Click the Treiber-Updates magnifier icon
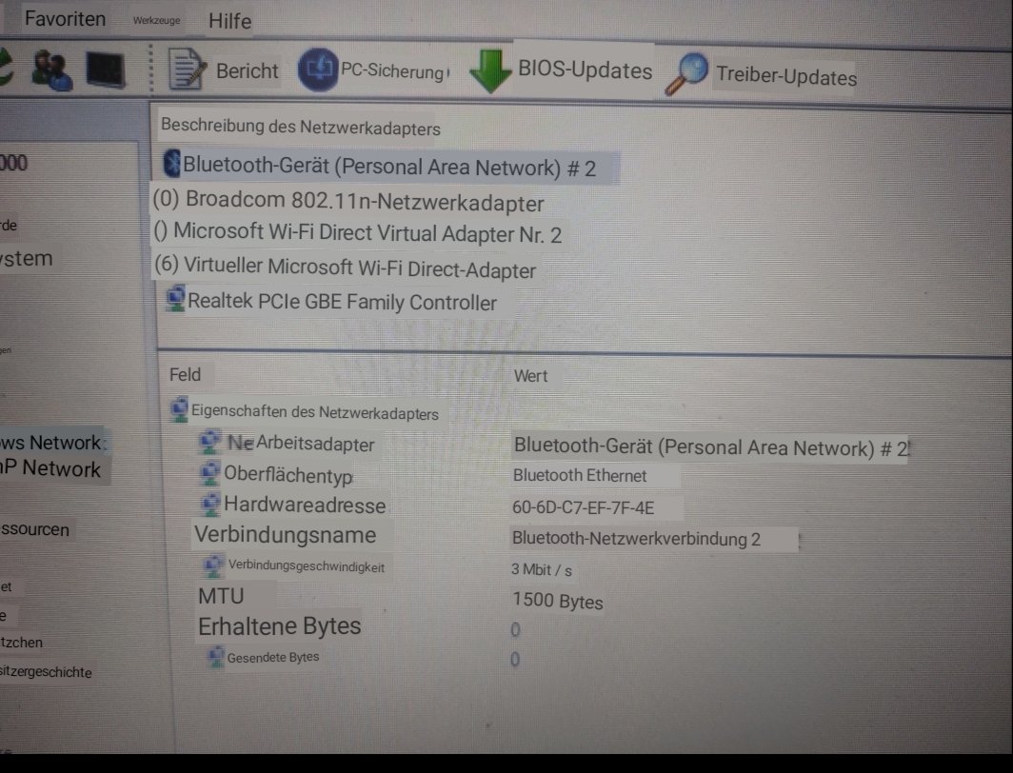The height and width of the screenshot is (773, 1013). click(x=686, y=74)
